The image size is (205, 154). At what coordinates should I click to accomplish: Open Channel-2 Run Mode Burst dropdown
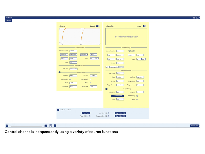point(120,73)
